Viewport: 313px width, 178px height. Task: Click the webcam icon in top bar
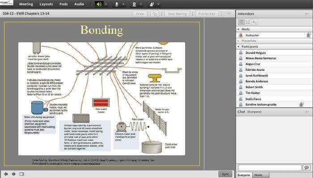[x=134, y=4]
